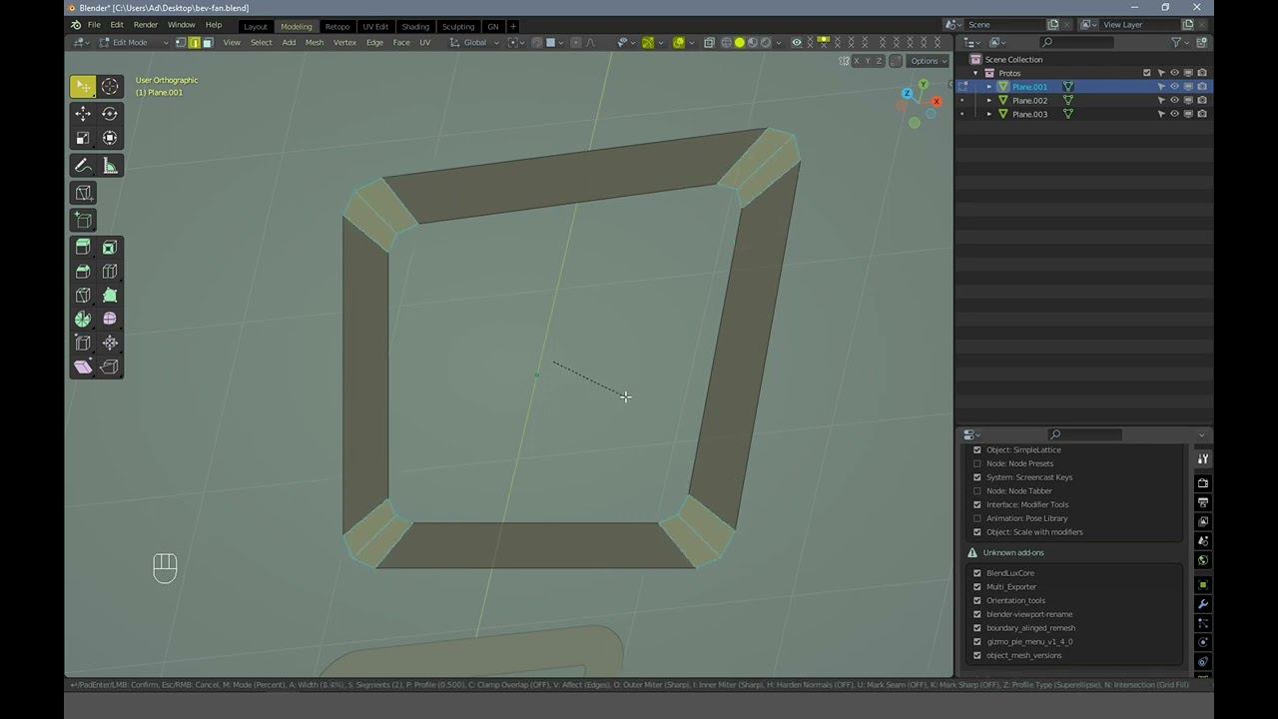Open the Global transform orientation dropdown

click(x=474, y=43)
